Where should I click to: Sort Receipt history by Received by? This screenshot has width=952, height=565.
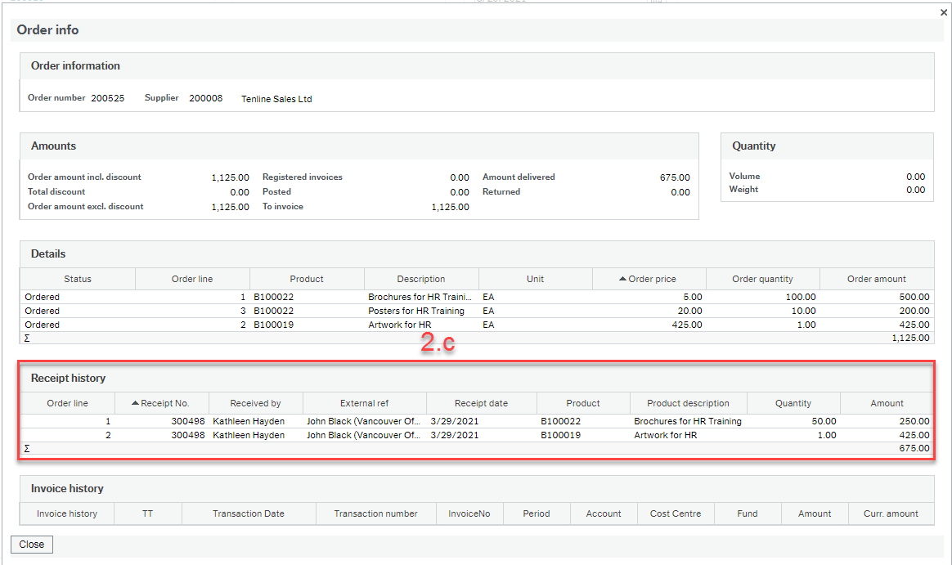click(x=256, y=403)
